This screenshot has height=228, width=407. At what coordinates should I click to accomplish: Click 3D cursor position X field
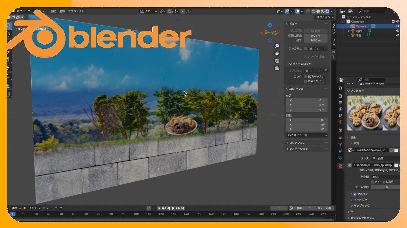[307, 100]
